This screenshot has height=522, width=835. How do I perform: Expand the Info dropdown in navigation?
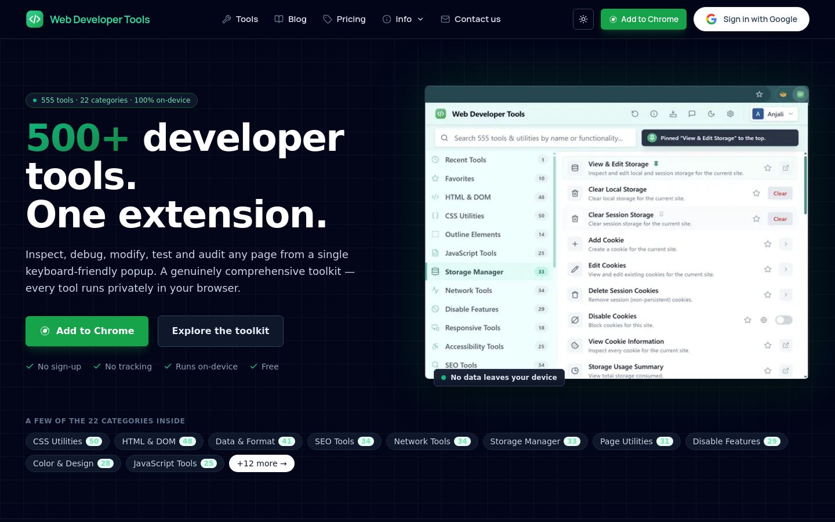pyautogui.click(x=403, y=19)
